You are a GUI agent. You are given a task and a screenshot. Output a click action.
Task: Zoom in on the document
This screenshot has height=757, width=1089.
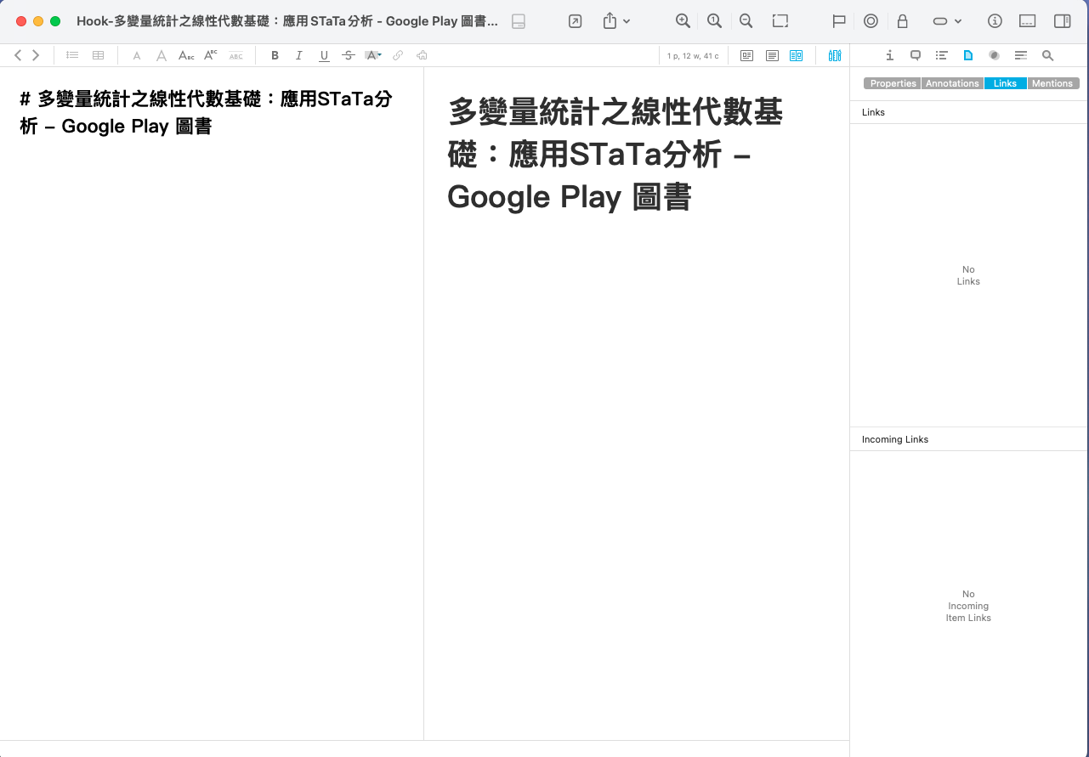[683, 21]
